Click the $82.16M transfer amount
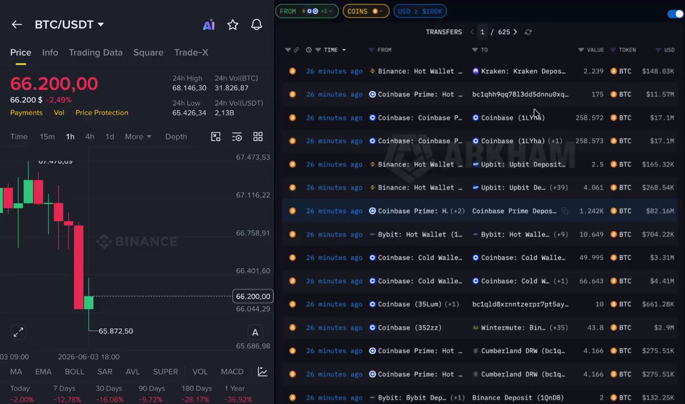Screen dimensions: 685x404 tap(660, 211)
